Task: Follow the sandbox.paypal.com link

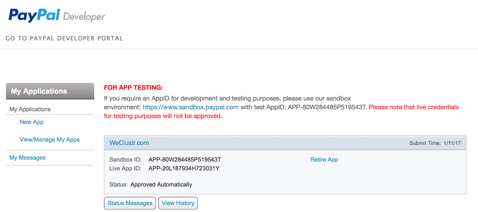Action: point(190,107)
